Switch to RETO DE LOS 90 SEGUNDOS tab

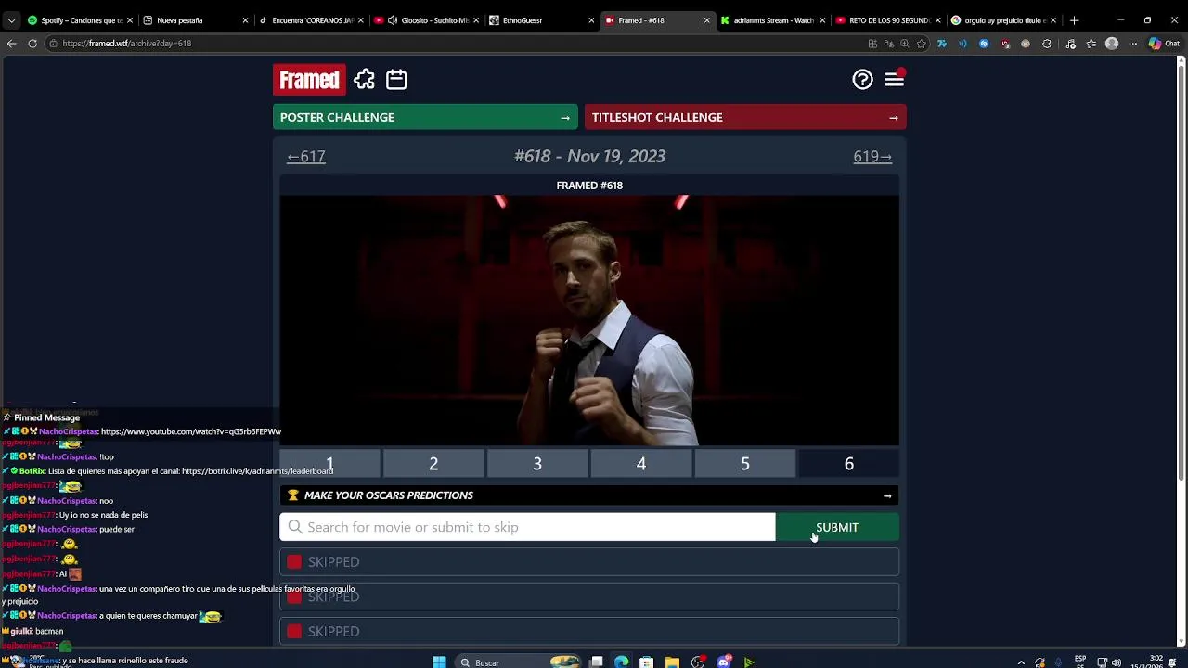point(888,20)
